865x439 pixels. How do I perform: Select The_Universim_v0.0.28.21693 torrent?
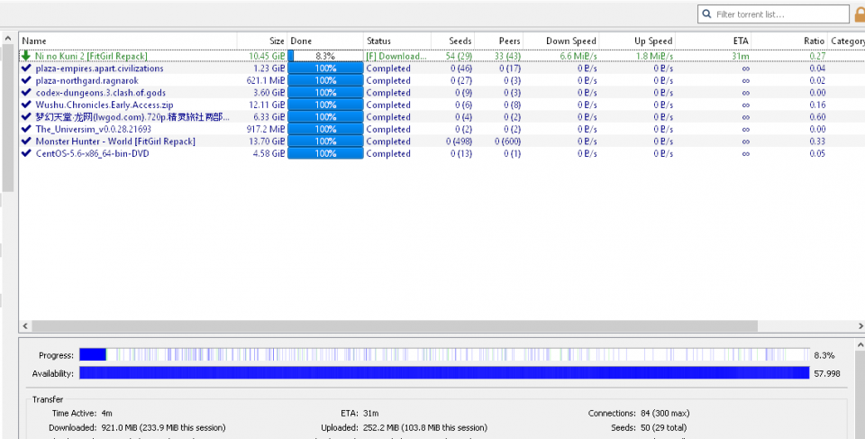point(93,129)
